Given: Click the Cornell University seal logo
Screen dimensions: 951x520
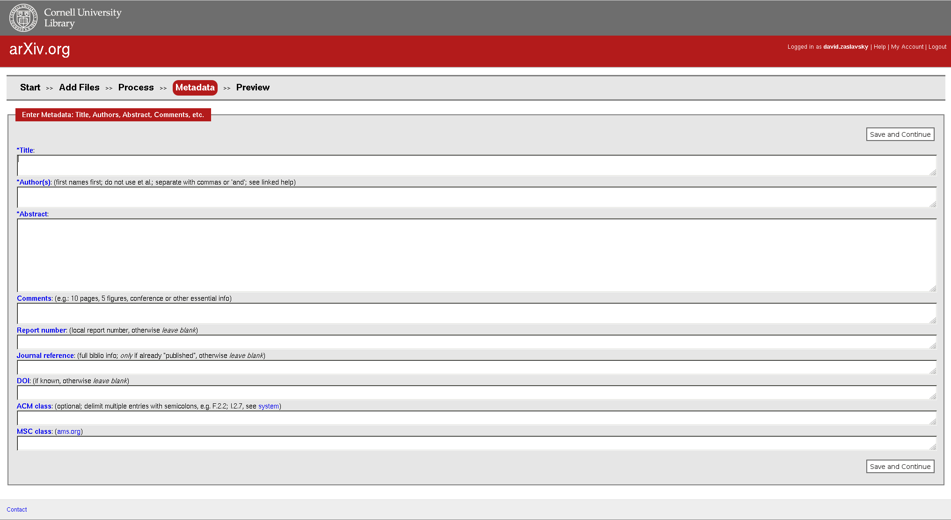Looking at the screenshot, I should click(23, 18).
